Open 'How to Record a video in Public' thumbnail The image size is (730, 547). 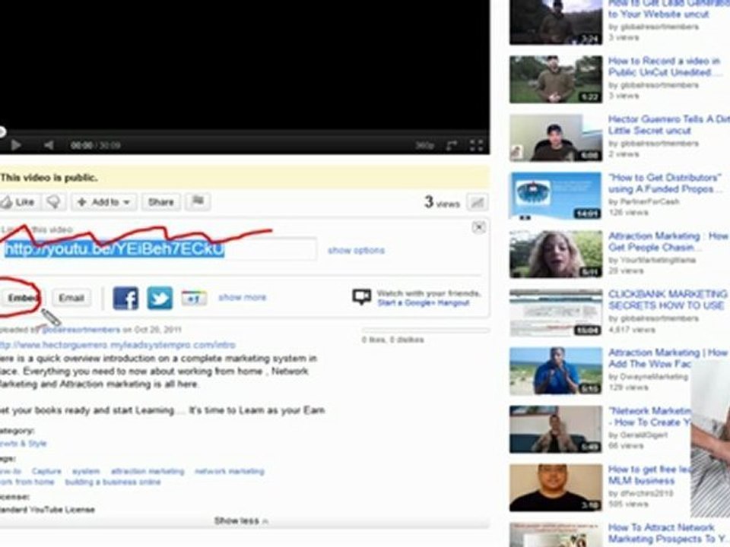point(556,80)
